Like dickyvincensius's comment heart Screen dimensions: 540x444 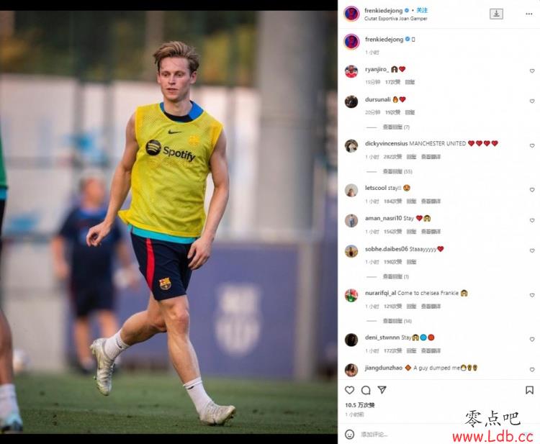coord(532,145)
